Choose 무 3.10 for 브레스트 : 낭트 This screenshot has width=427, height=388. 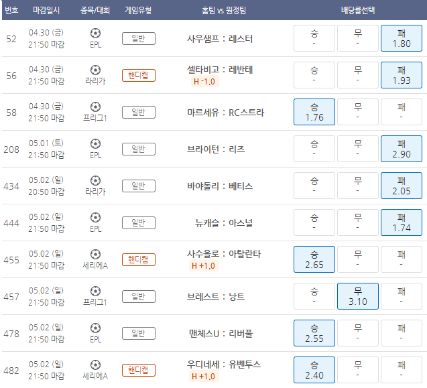358,296
